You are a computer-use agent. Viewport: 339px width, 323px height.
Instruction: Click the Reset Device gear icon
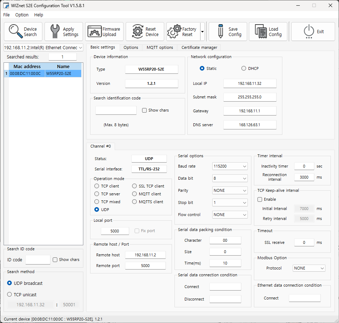pyautogui.click(x=137, y=31)
